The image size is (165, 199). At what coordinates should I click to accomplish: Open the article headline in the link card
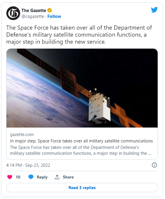tap(81, 141)
